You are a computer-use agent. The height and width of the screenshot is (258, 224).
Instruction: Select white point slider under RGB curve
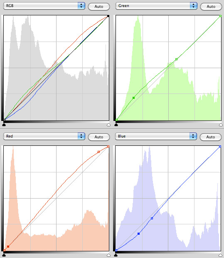(x=108, y=125)
